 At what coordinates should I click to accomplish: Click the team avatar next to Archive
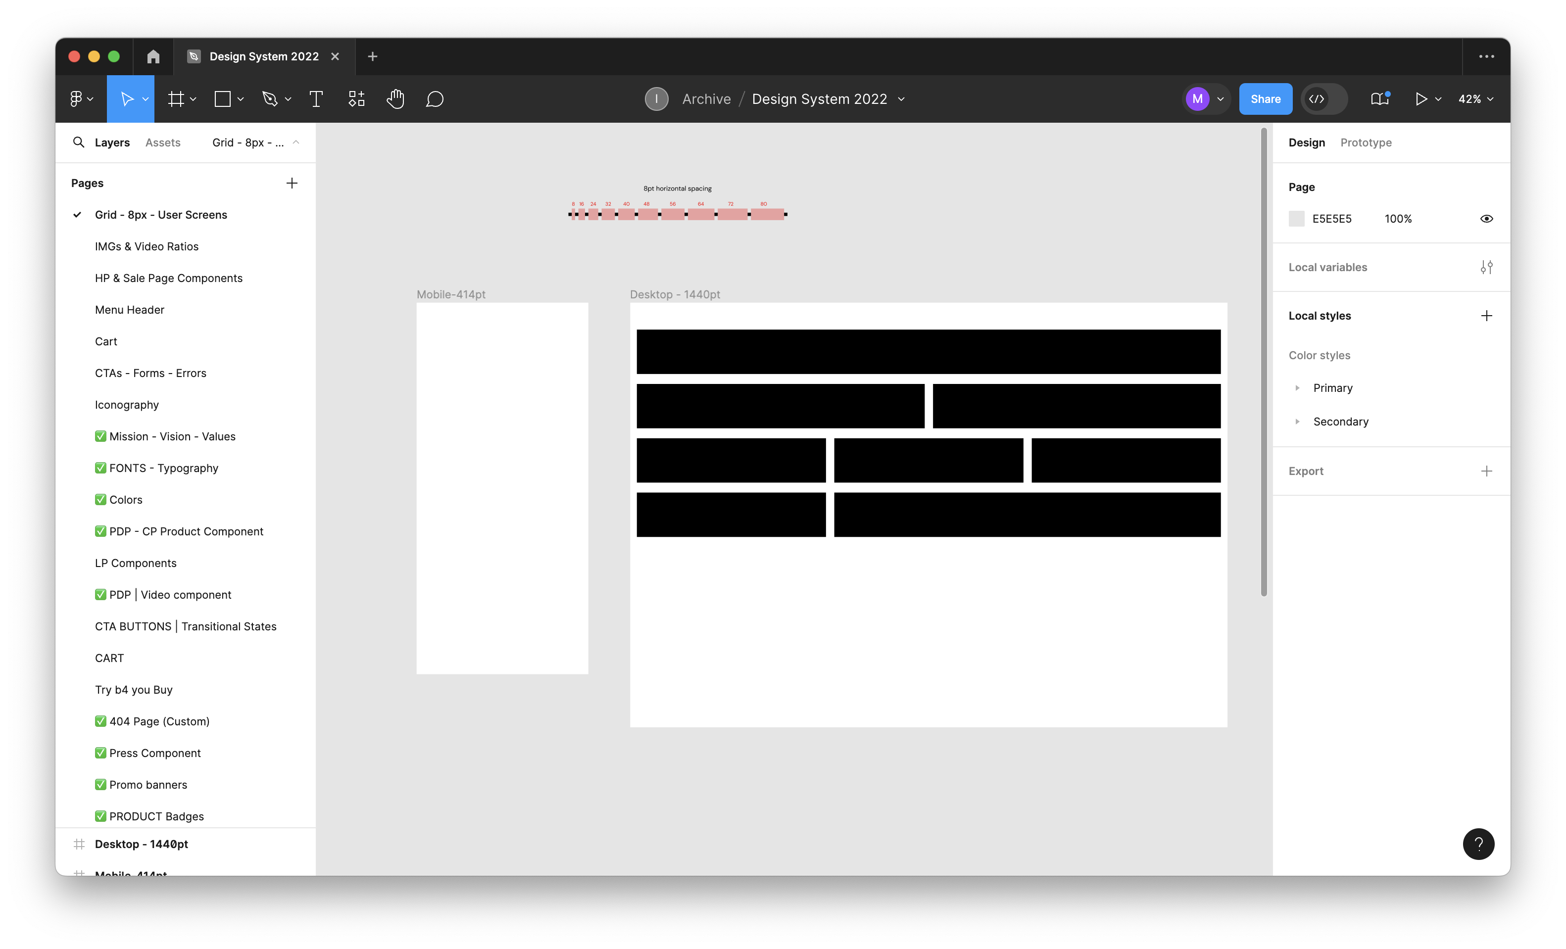(656, 98)
